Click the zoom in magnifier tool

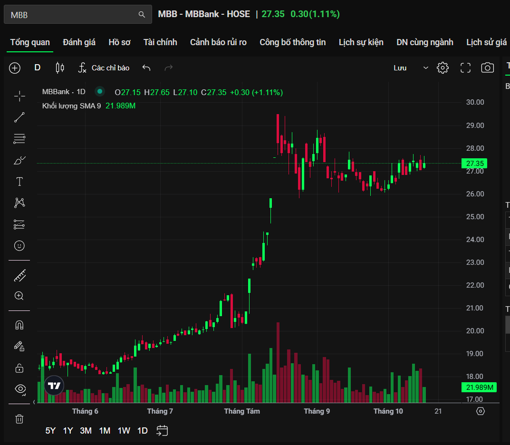[x=19, y=296]
